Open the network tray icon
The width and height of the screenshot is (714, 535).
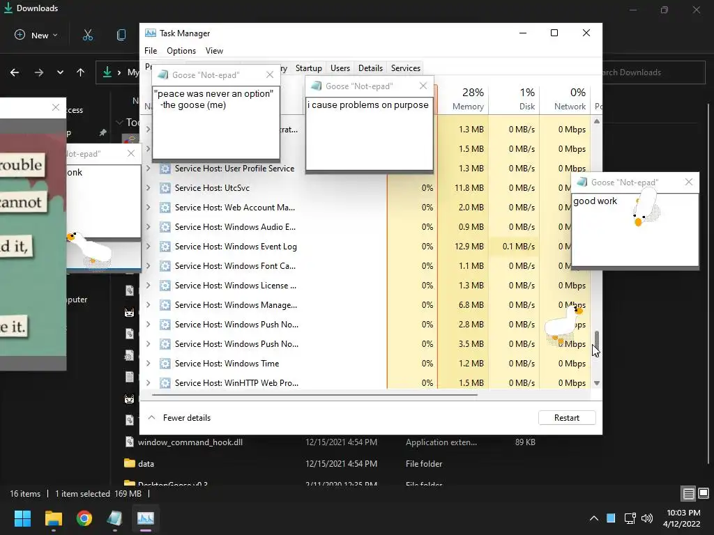tap(630, 518)
